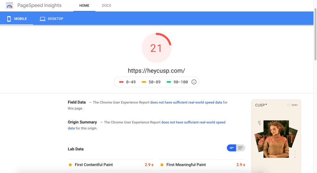Expand the First Contentful Paint metric row
The width and height of the screenshot is (317, 173).
[94, 165]
